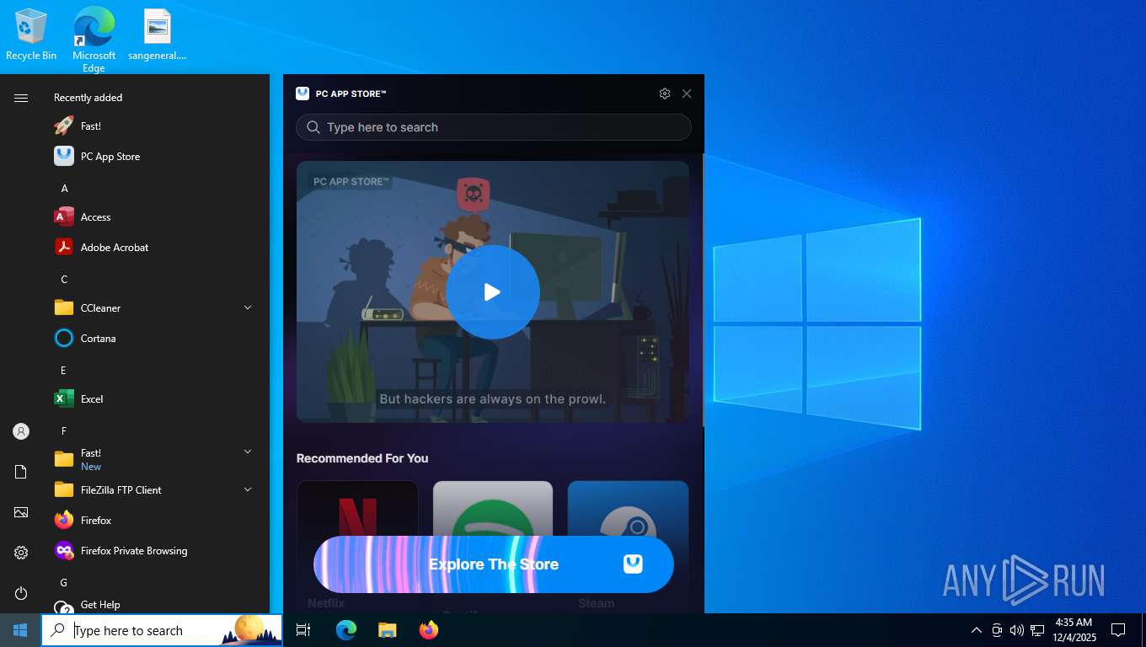Click the Windows Start button
The height and width of the screenshot is (647, 1146).
[x=20, y=630]
